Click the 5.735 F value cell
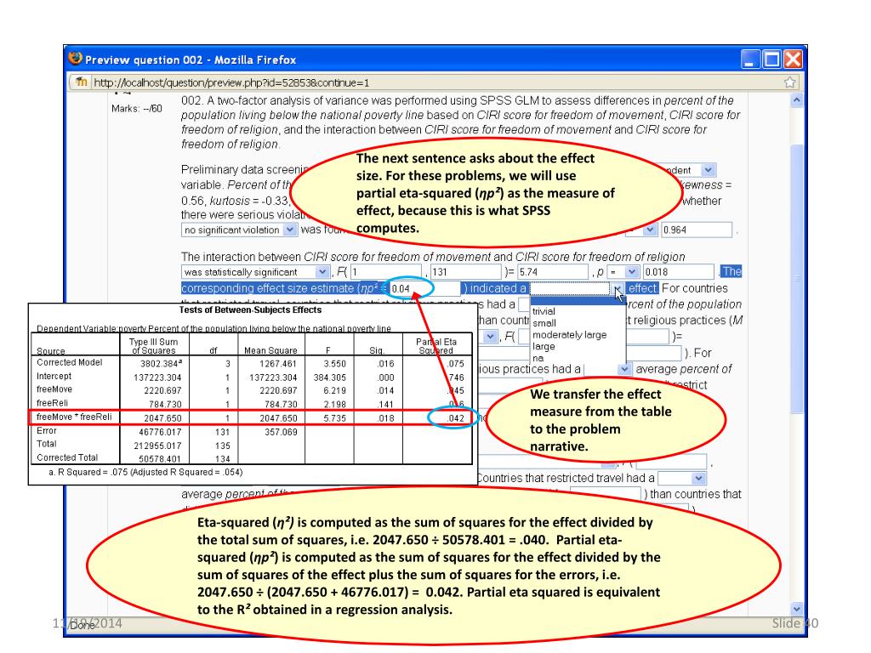 pos(334,418)
